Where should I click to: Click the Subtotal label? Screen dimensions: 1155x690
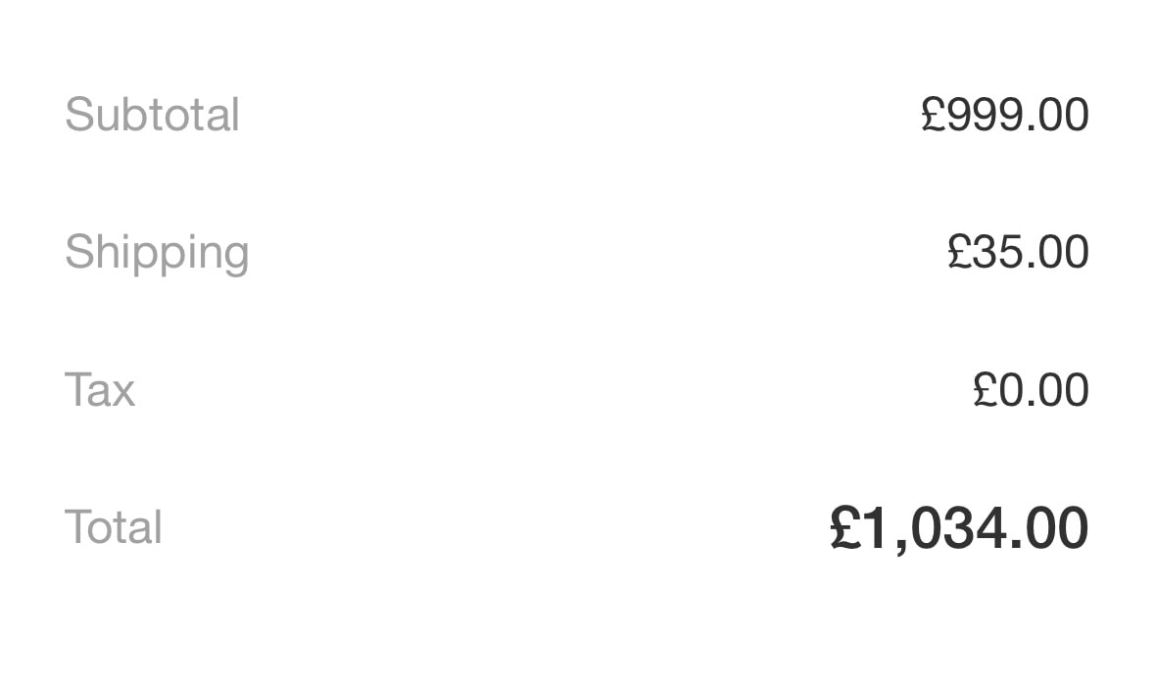tap(152, 115)
